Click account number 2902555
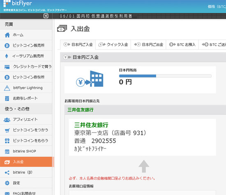This screenshot has width=226, height=195. click(104, 141)
